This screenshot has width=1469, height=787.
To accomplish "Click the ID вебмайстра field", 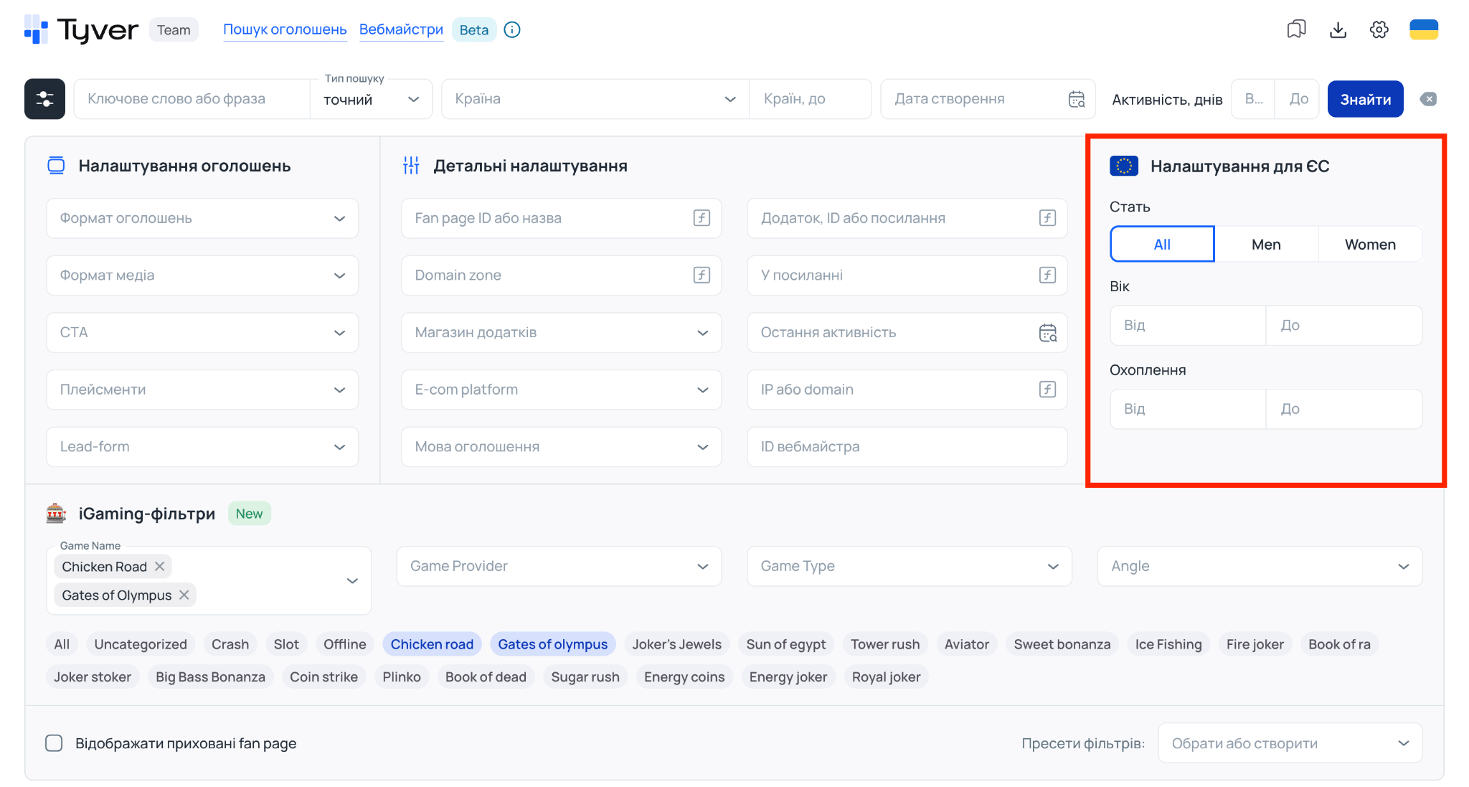I will [907, 446].
